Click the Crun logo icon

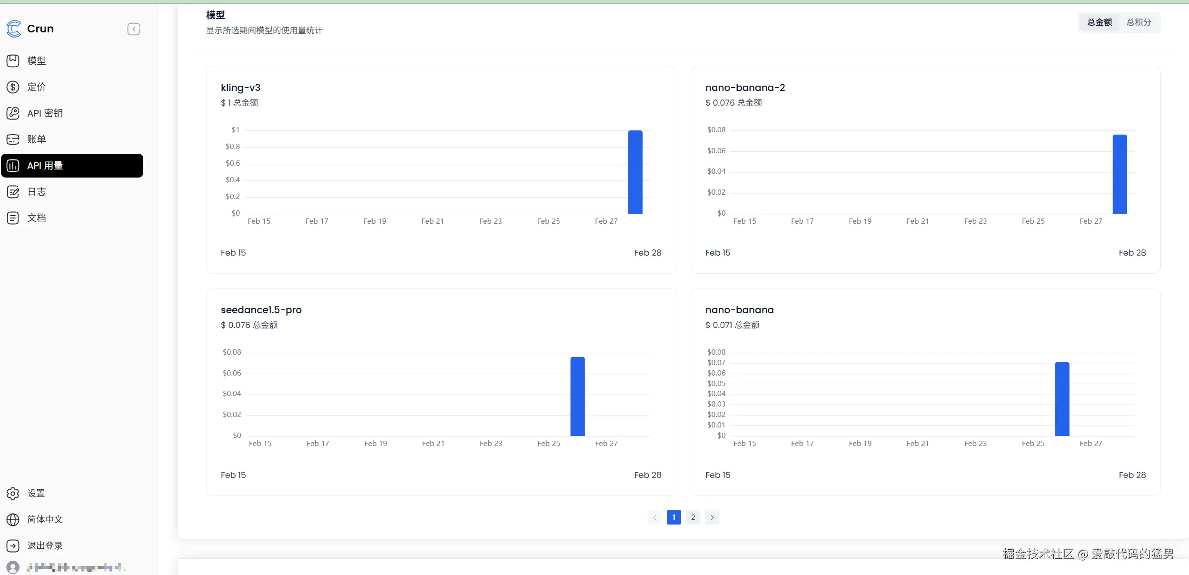(14, 29)
